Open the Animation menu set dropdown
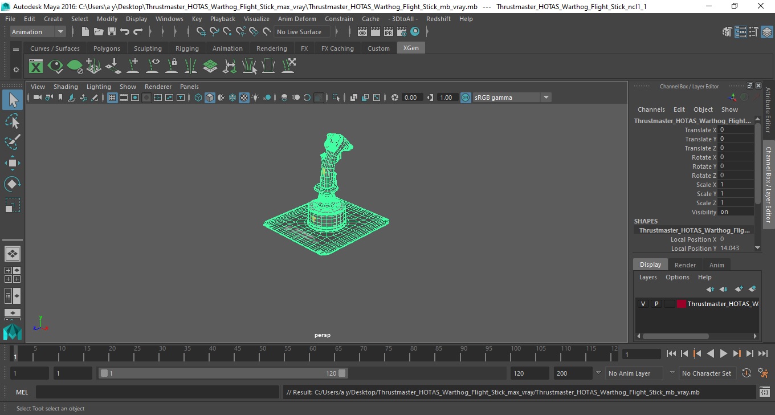775x415 pixels. tap(38, 32)
